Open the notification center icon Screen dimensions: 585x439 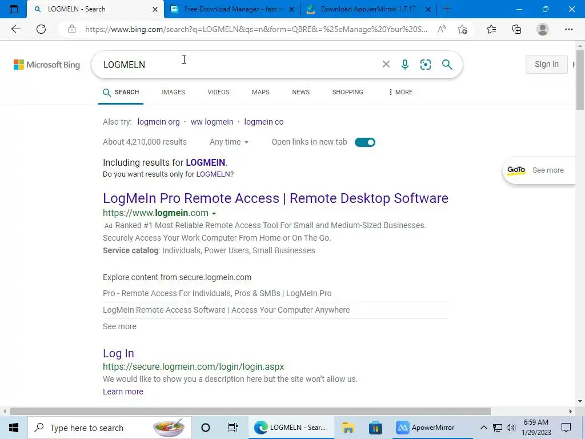tap(566, 428)
